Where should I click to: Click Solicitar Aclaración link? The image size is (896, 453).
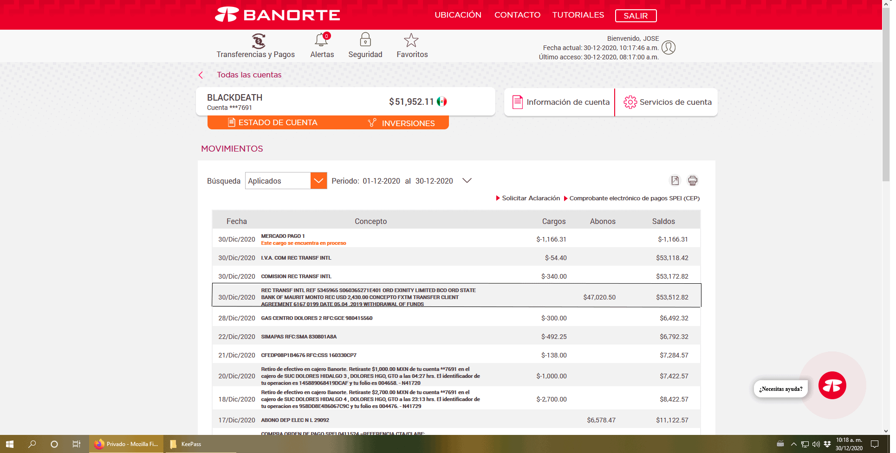[531, 198]
